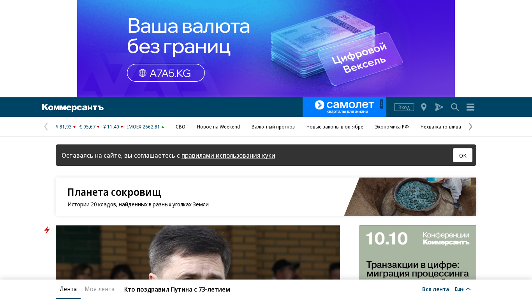Open the hamburger menu icon
This screenshot has height=299, width=532.
pyautogui.click(x=470, y=107)
